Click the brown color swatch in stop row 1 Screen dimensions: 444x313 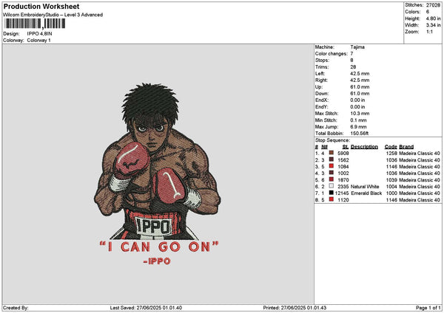click(331, 153)
